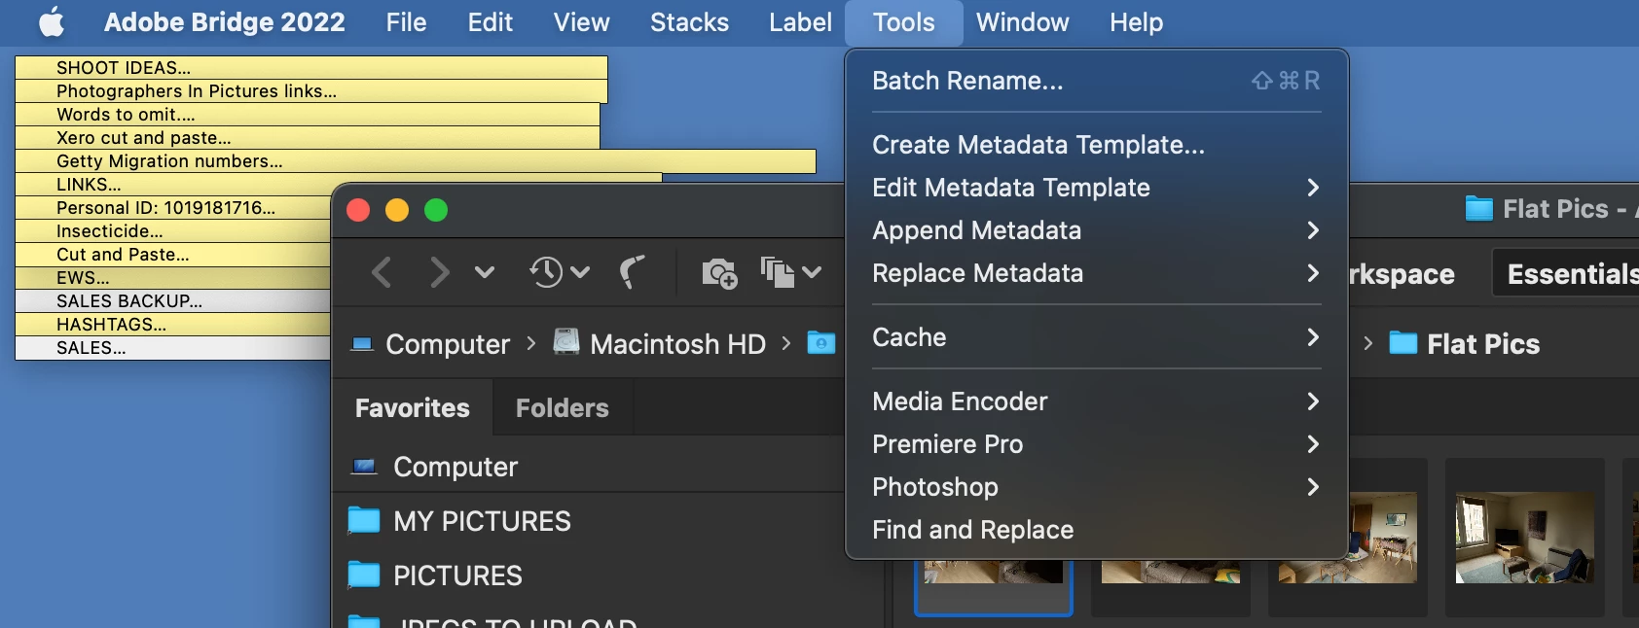
Task: Click the Flat Pics breadcrumb folder icon
Action: [1402, 342]
